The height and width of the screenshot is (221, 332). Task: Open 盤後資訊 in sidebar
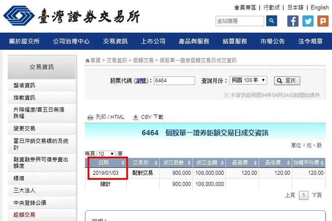pos(42,86)
